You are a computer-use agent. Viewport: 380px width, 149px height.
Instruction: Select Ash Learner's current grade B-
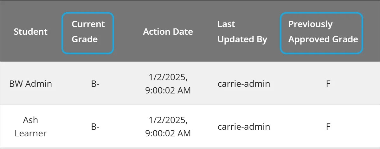95,127
